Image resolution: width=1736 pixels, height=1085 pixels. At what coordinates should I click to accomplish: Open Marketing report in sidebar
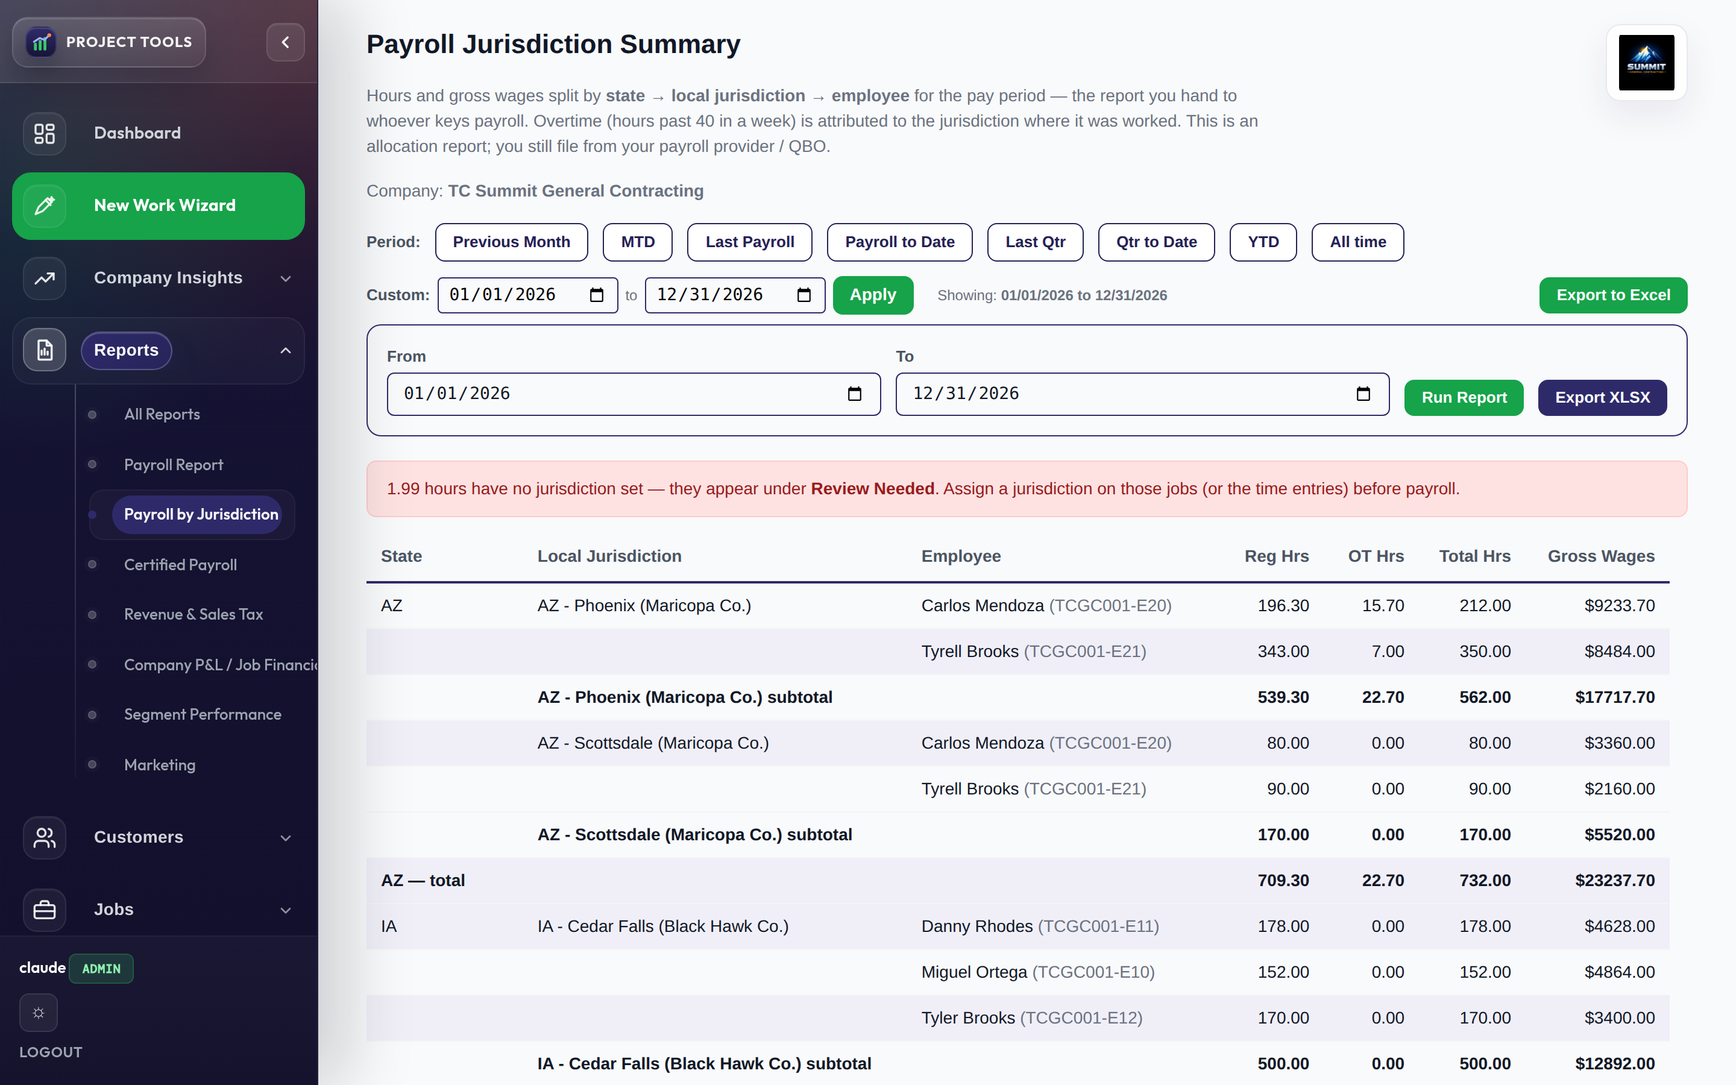point(159,765)
